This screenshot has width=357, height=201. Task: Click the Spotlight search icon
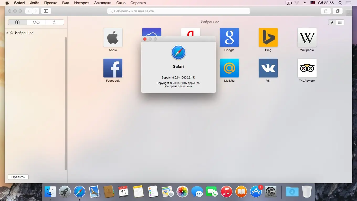coord(340,3)
